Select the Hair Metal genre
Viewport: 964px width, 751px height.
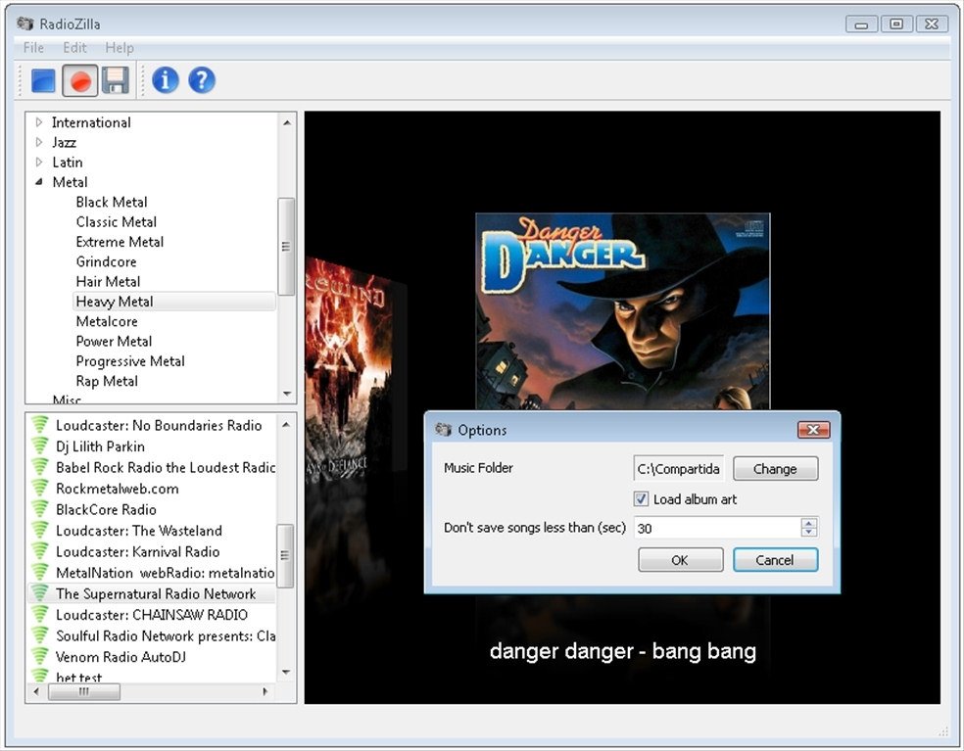108,281
